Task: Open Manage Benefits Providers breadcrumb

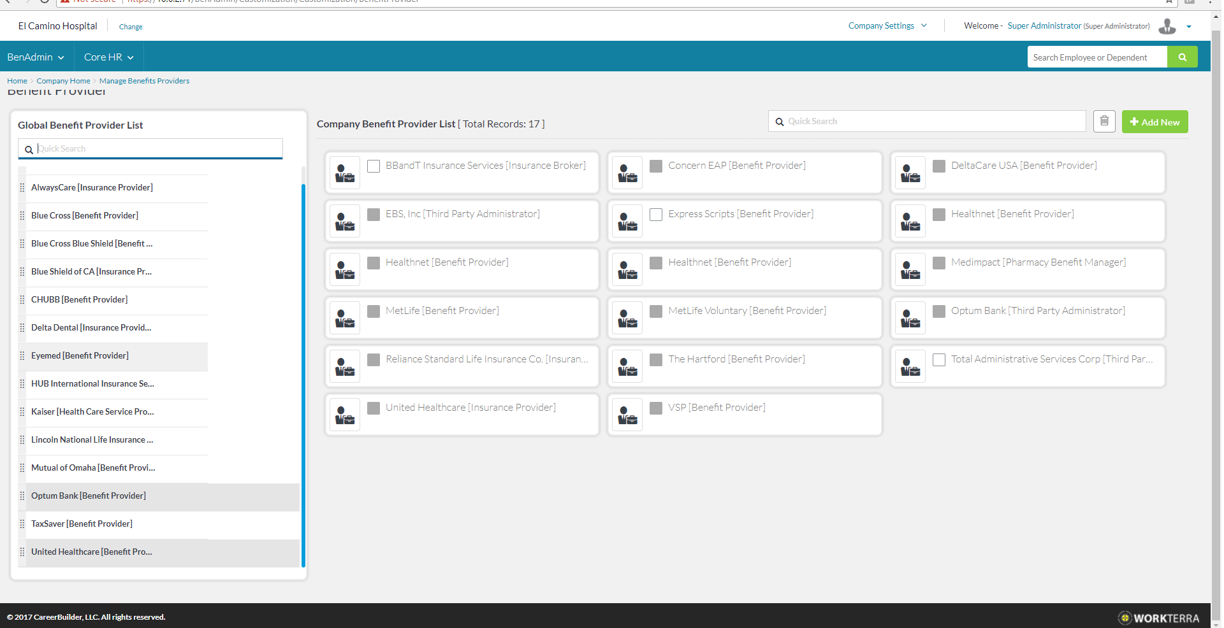Action: tap(144, 81)
